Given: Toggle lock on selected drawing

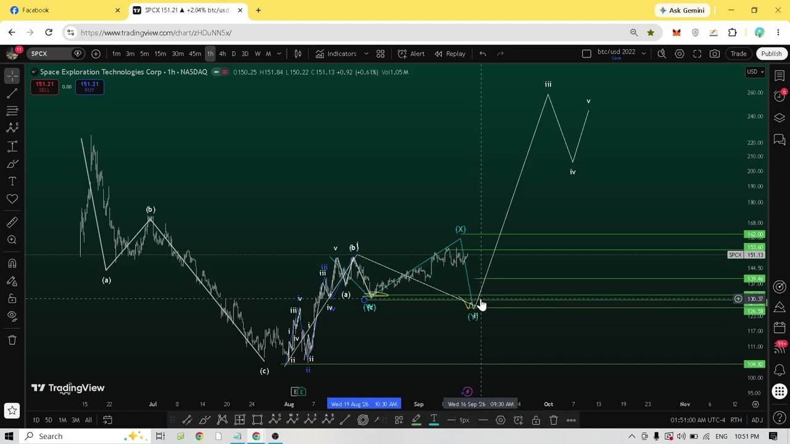Looking at the screenshot, I should pos(536,421).
